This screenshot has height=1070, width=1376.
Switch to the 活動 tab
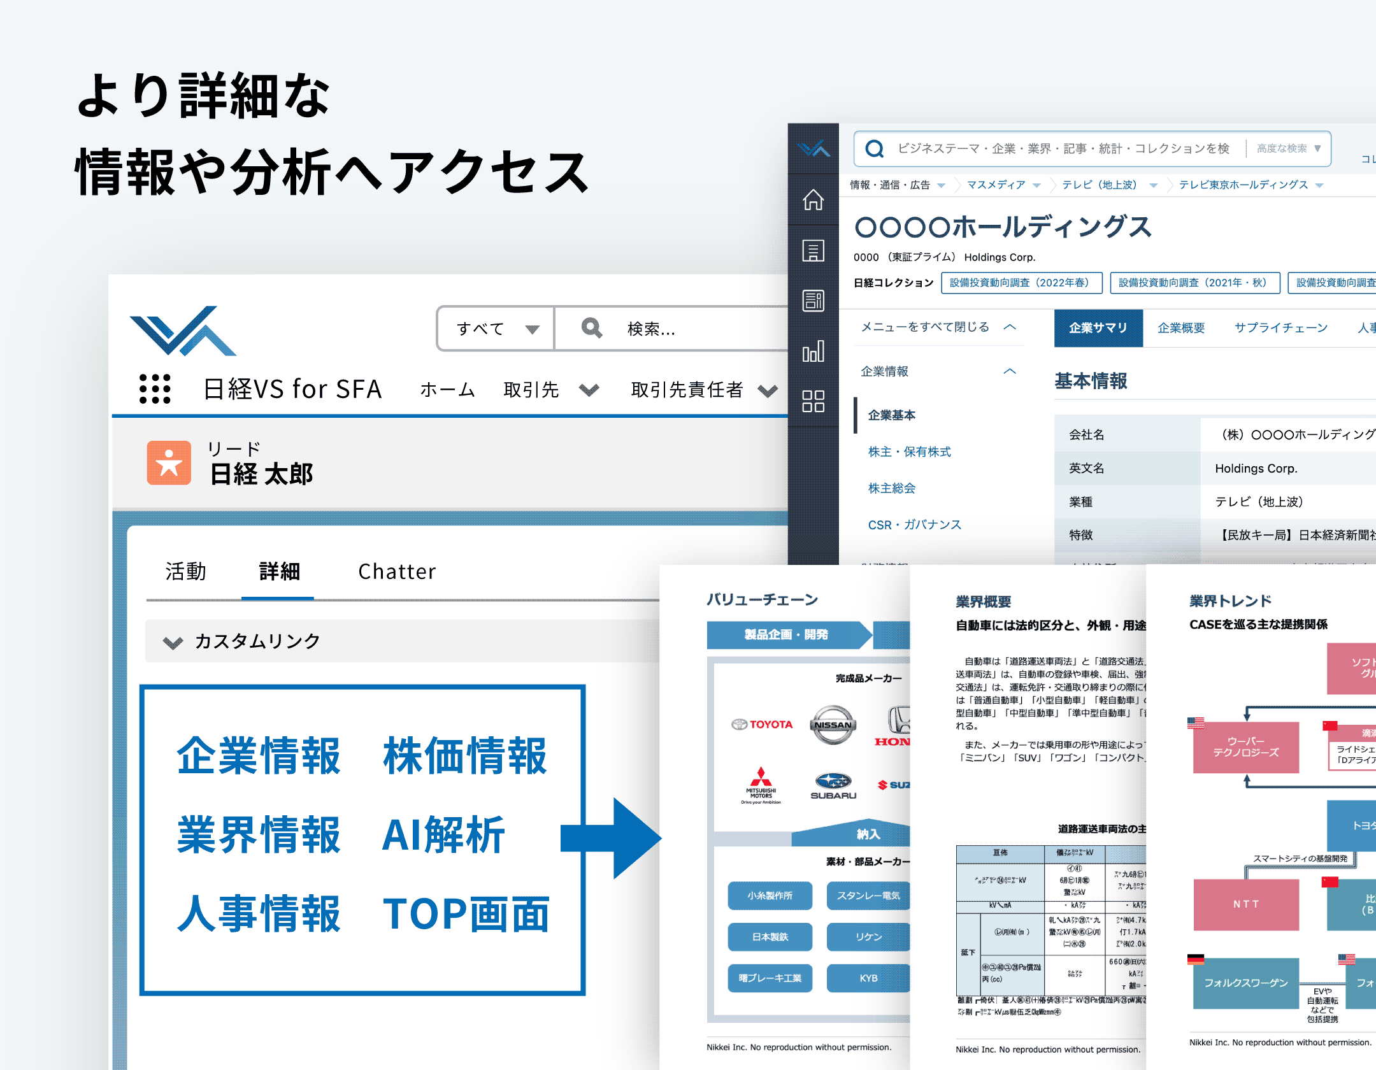pyautogui.click(x=186, y=571)
